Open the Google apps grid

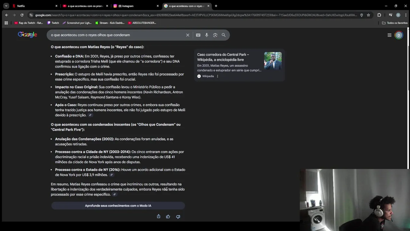tap(389, 35)
